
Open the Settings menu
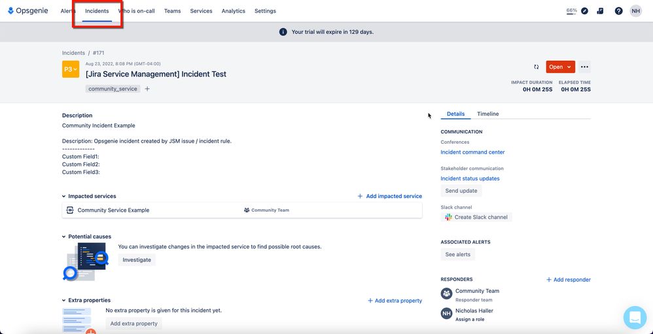click(265, 11)
